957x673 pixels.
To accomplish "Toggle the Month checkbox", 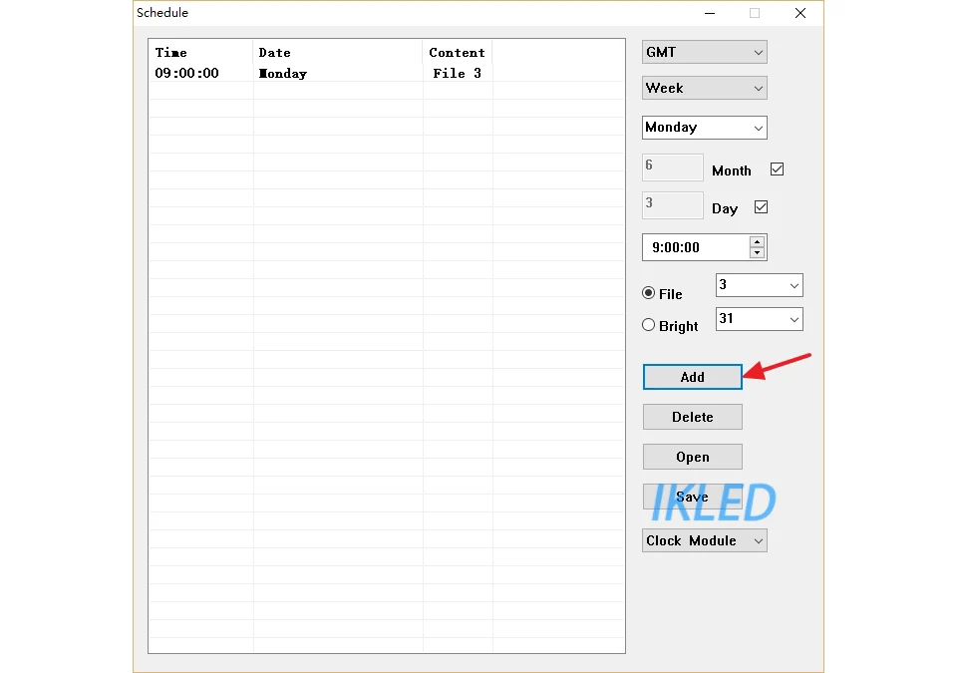I will (777, 169).
